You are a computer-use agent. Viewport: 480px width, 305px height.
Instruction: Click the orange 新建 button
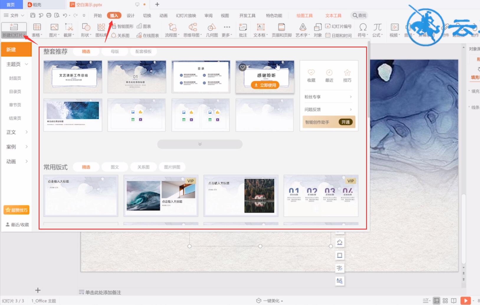17,50
